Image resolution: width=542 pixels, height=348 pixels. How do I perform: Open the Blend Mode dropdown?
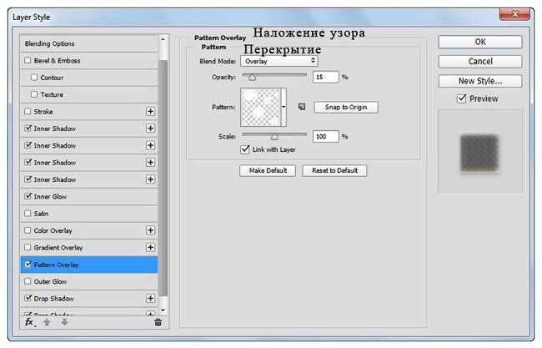coord(279,61)
